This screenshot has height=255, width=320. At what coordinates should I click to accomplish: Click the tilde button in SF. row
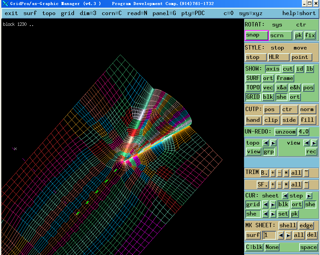point(306,184)
